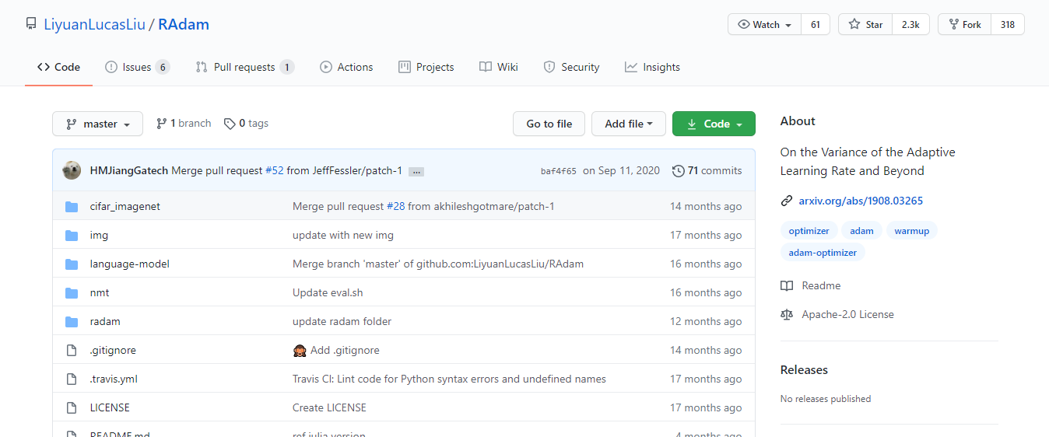The image size is (1049, 437).
Task: Click the nmt folder icon
Action: pyautogui.click(x=72, y=292)
